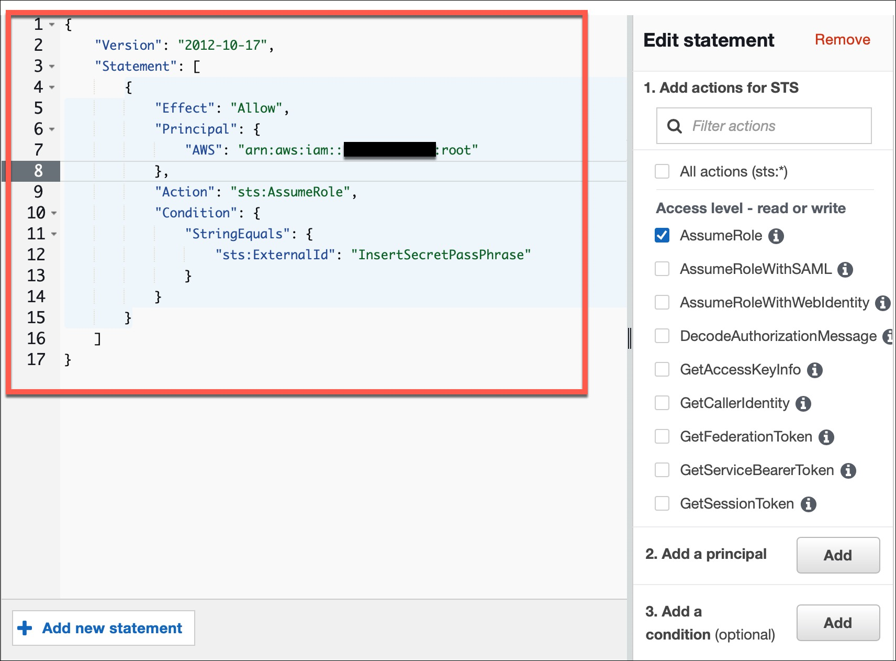Click the "Action" key on line 9
This screenshot has height=661, width=896.
[185, 192]
